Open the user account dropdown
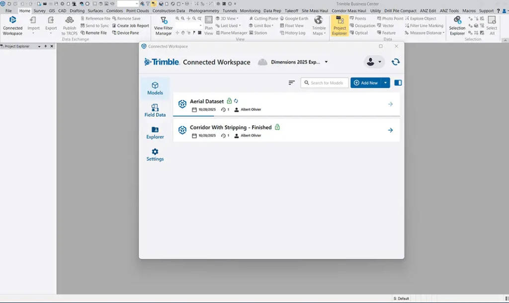Image resolution: width=509 pixels, height=303 pixels. tap(374, 62)
